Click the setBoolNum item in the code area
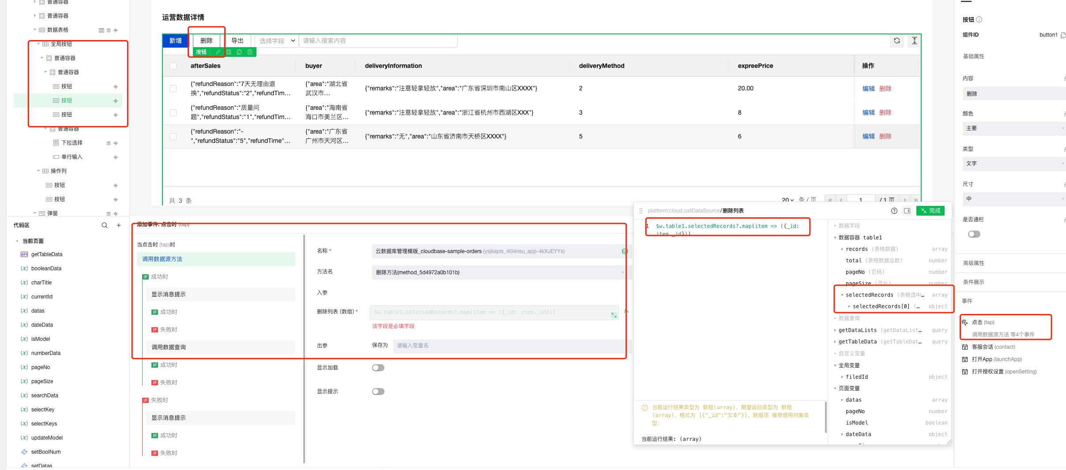1066x470 pixels. (46, 452)
